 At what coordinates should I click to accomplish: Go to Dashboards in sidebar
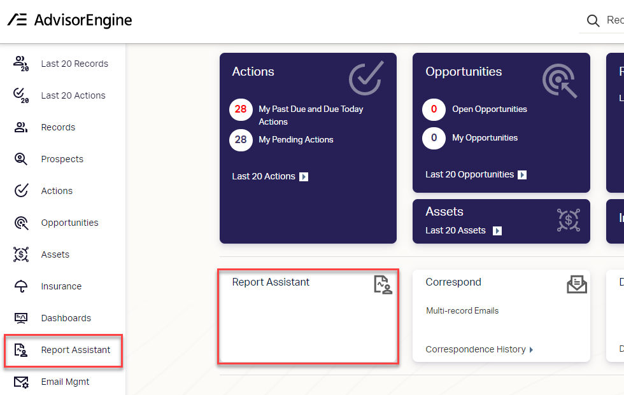[x=66, y=318]
